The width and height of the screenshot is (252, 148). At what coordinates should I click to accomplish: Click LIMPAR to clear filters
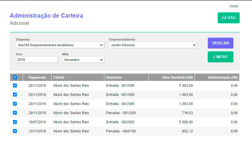pos(220,57)
